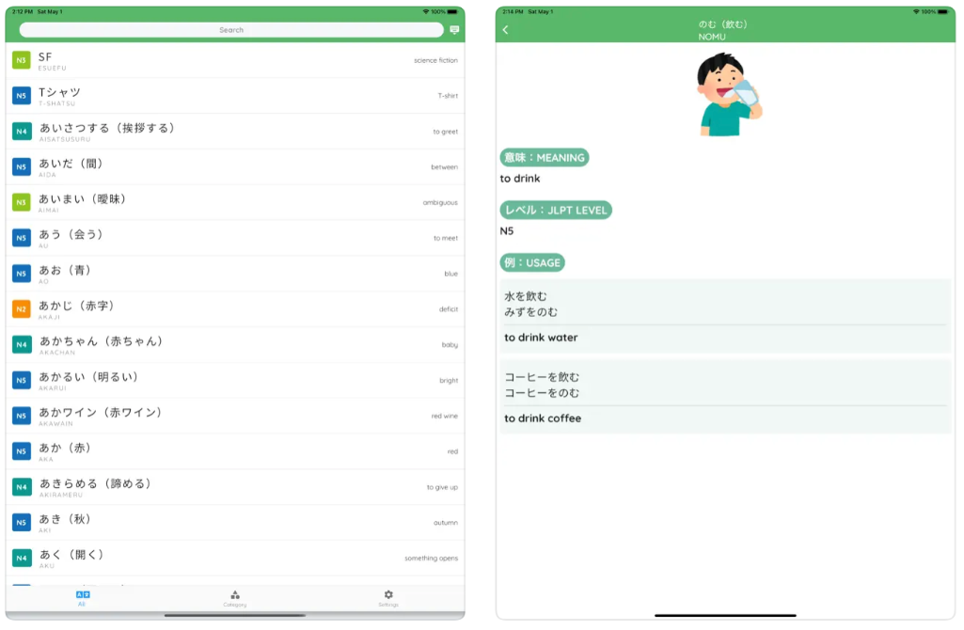Click the 例：USAGE section label
This screenshot has width=964, height=630.
532,262
